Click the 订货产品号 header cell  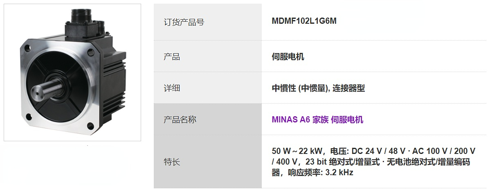pyautogui.click(x=184, y=22)
